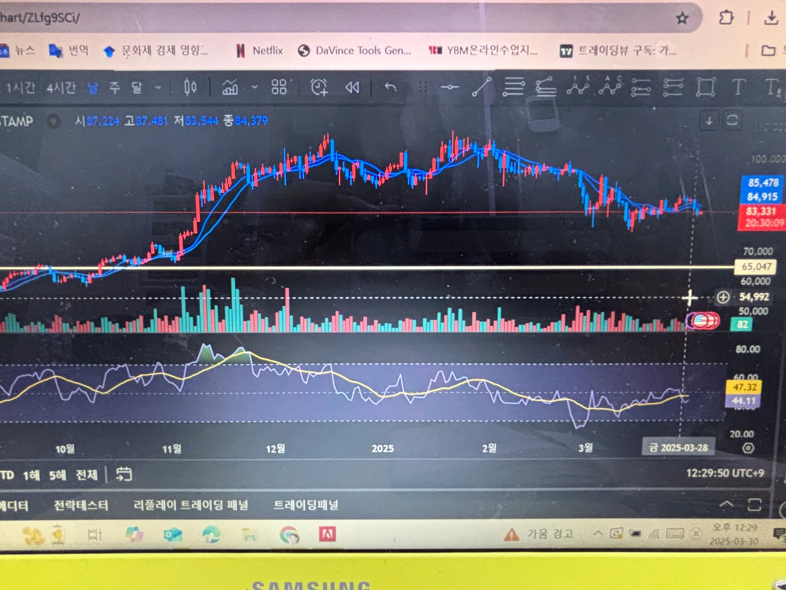Undo the last chart action
Screen dimensions: 786x590
coord(390,87)
